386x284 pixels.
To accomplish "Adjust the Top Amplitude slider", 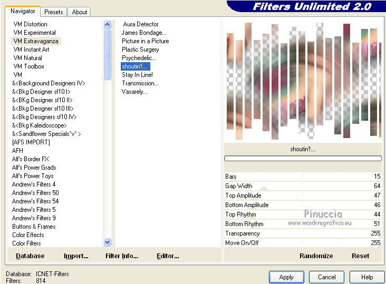I will 303,195.
